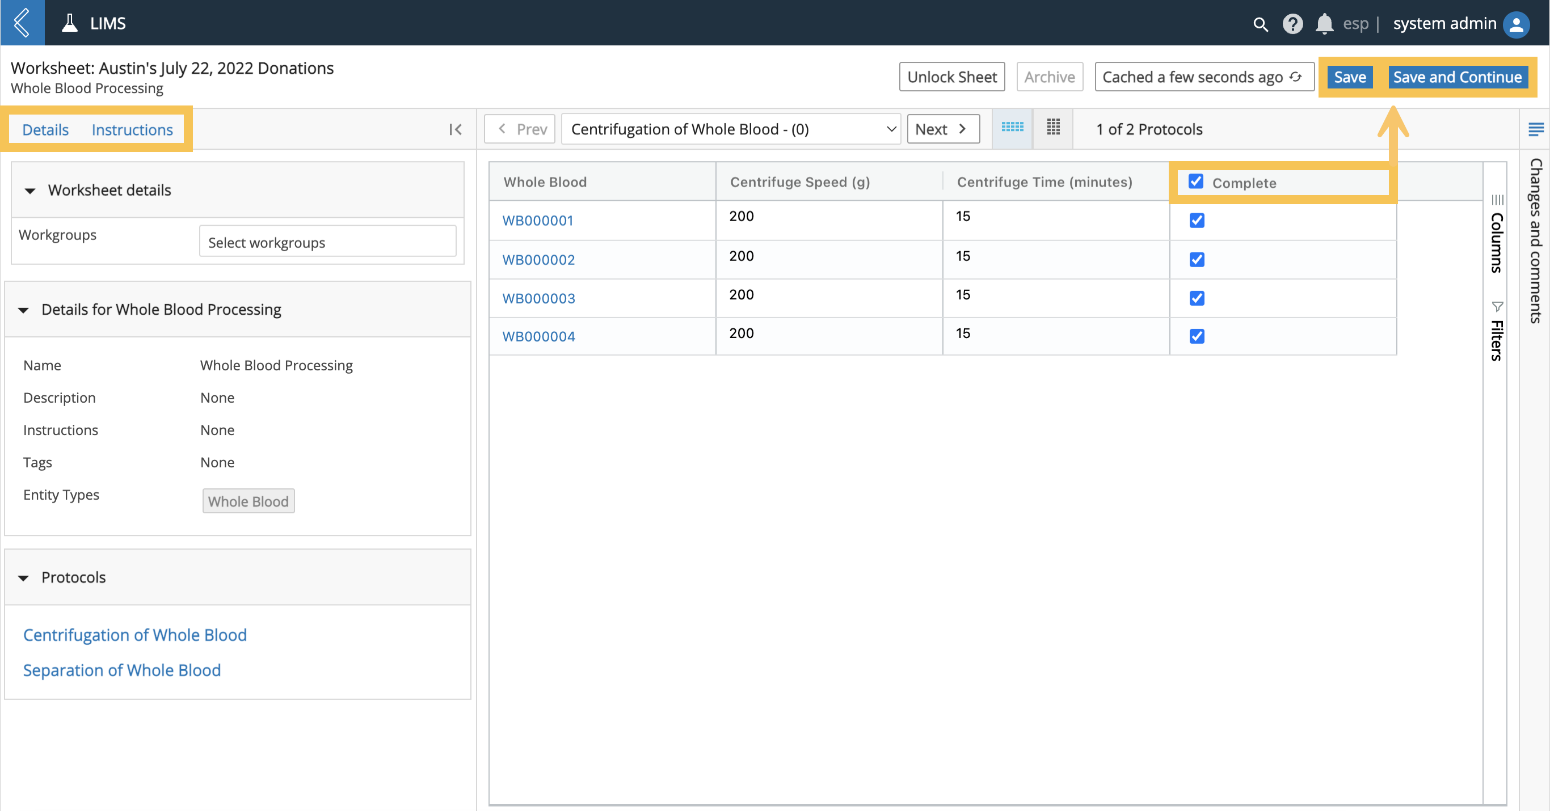Screen dimensions: 1550x811
Task: Open the notifications bell icon
Action: [x=1324, y=24]
